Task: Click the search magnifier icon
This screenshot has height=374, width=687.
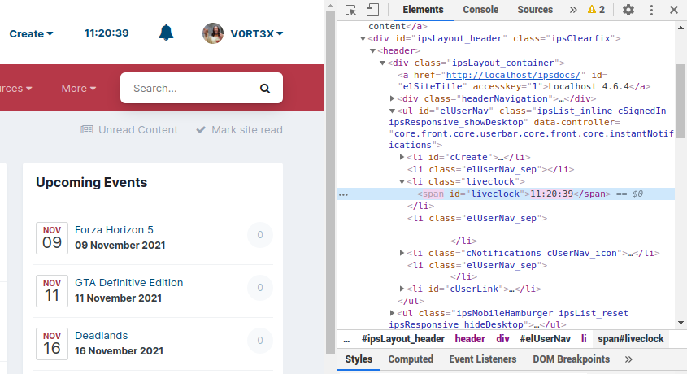Action: pyautogui.click(x=265, y=89)
